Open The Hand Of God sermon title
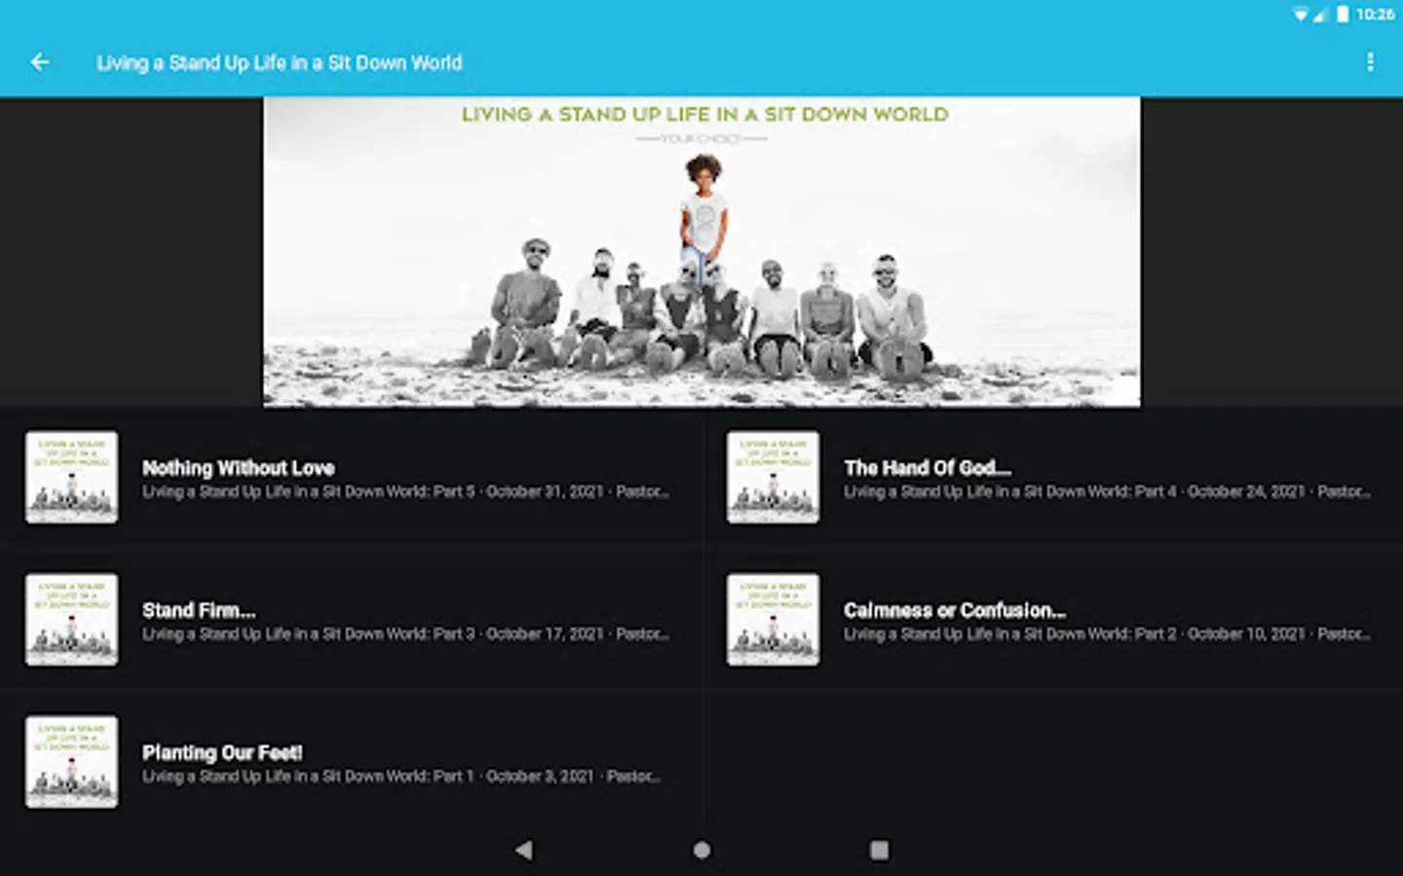Screen dimensions: 1403x876 click(928, 468)
